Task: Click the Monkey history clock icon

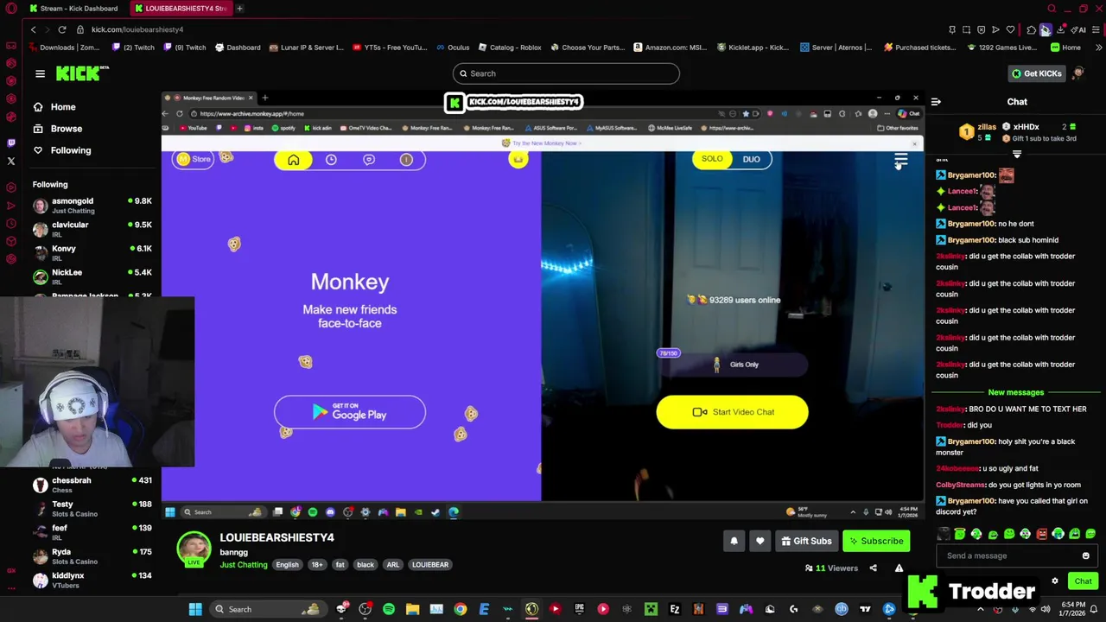Action: pos(331,160)
